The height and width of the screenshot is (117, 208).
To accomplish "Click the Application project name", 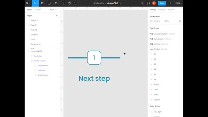I will pyautogui.click(x=99, y=3).
